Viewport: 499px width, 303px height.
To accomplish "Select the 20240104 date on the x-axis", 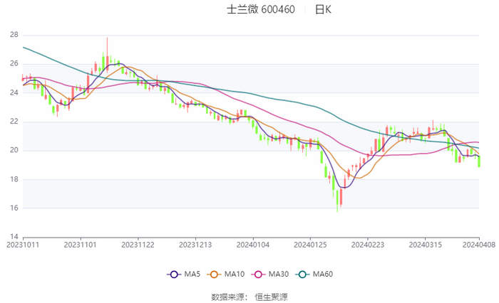I will coord(252,245).
